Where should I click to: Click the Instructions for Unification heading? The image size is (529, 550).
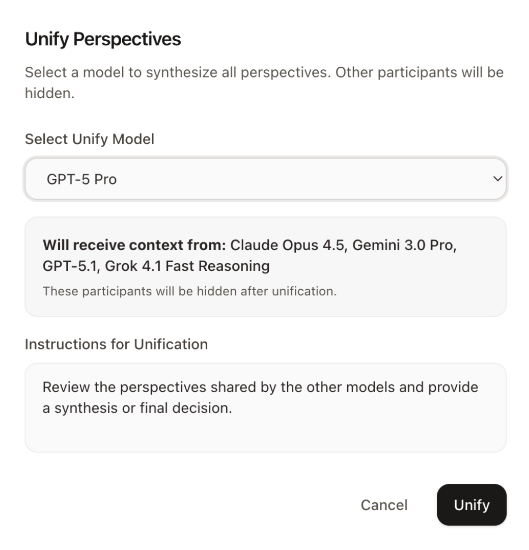(x=117, y=344)
